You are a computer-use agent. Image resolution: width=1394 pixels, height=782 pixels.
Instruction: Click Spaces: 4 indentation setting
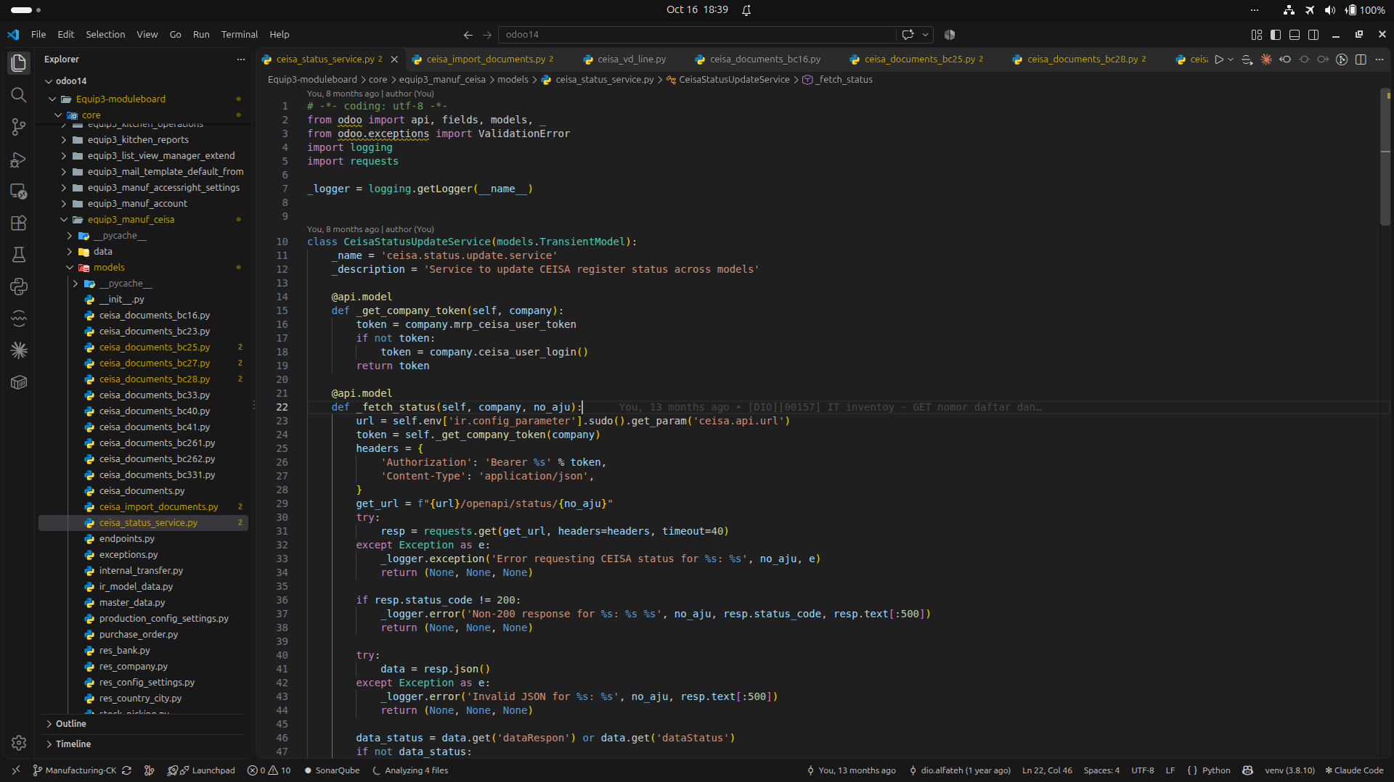[x=1101, y=770]
